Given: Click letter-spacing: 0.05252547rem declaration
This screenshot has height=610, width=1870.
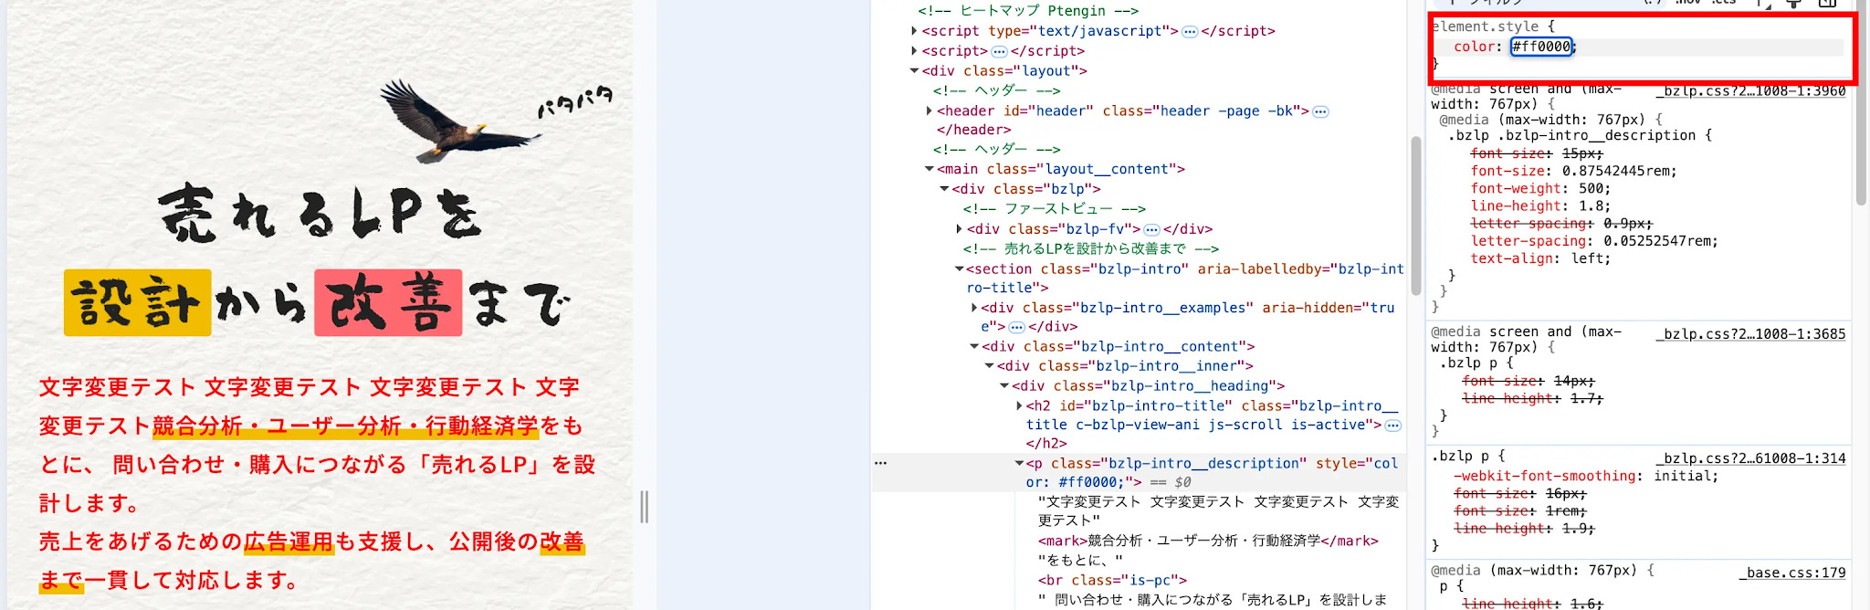Looking at the screenshot, I should [x=1594, y=241].
